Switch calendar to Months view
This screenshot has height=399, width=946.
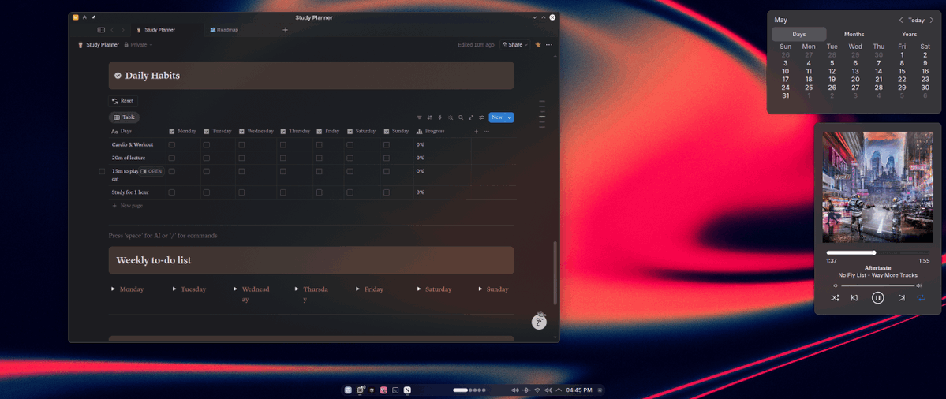click(x=854, y=35)
